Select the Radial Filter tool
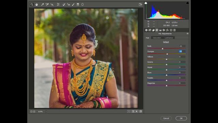 coord(82,4)
